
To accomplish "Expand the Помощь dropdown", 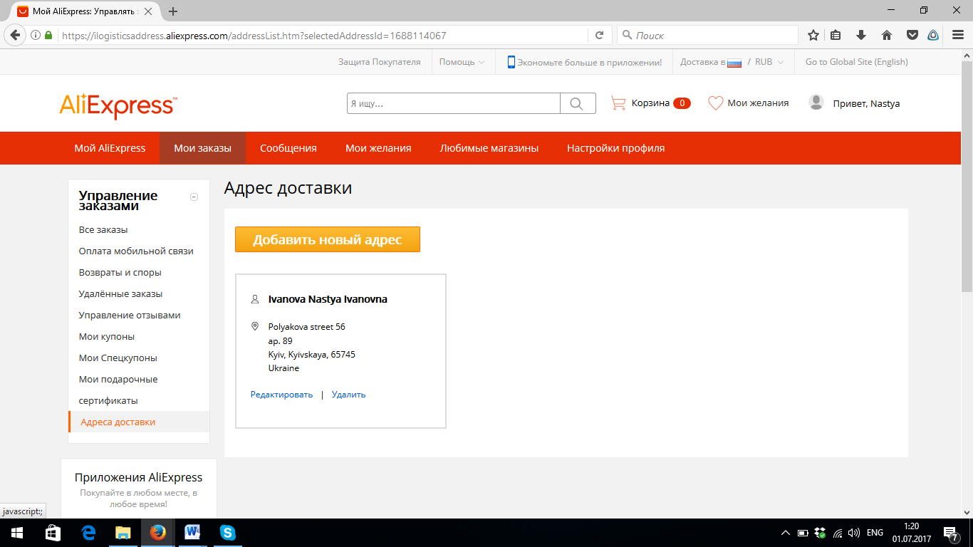I will pos(462,62).
